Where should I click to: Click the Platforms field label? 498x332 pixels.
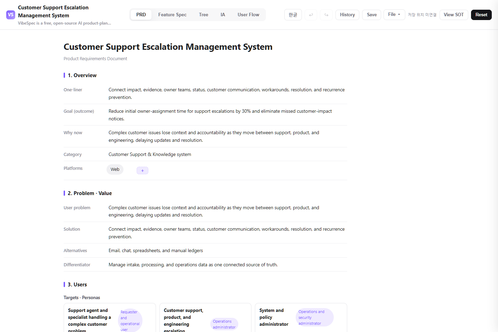[73, 168]
